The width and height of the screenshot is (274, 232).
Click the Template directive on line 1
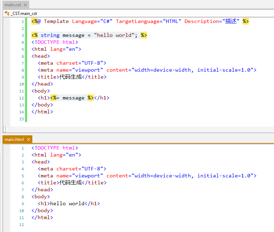pyautogui.click(x=56, y=21)
